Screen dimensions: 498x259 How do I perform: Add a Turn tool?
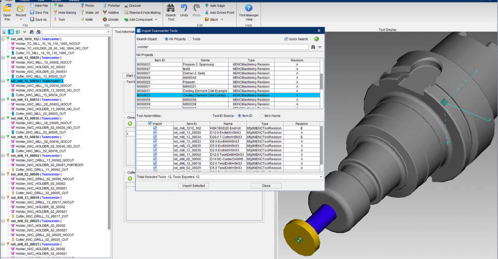coord(59,20)
